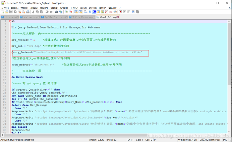Click the menu bar X to close document

229,8
